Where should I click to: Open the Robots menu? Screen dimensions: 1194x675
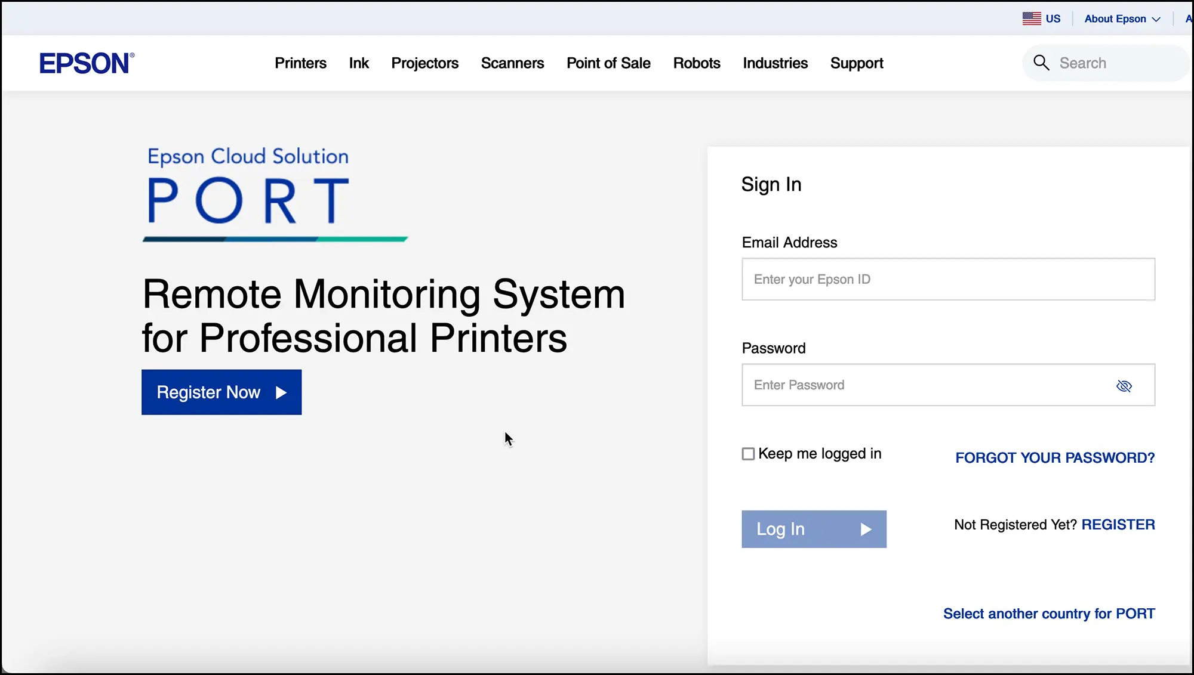tap(697, 63)
